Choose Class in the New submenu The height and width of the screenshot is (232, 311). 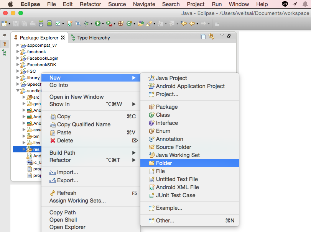click(189, 115)
